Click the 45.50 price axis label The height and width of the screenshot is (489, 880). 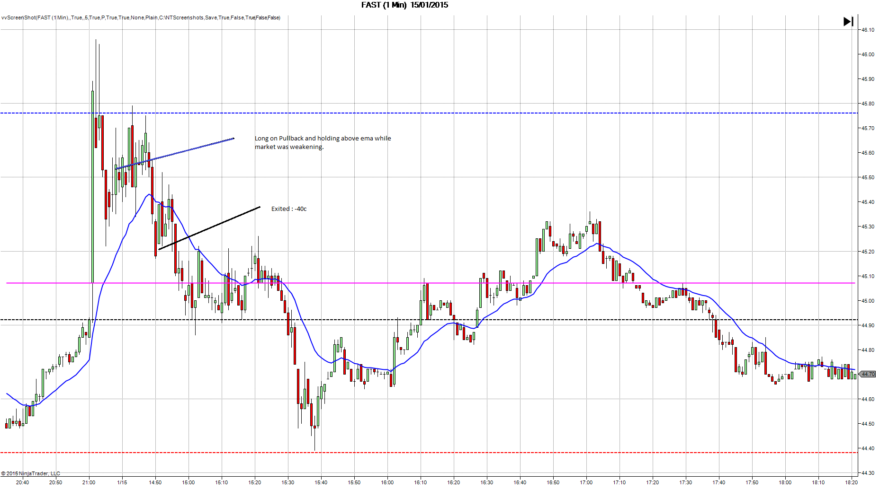point(868,177)
